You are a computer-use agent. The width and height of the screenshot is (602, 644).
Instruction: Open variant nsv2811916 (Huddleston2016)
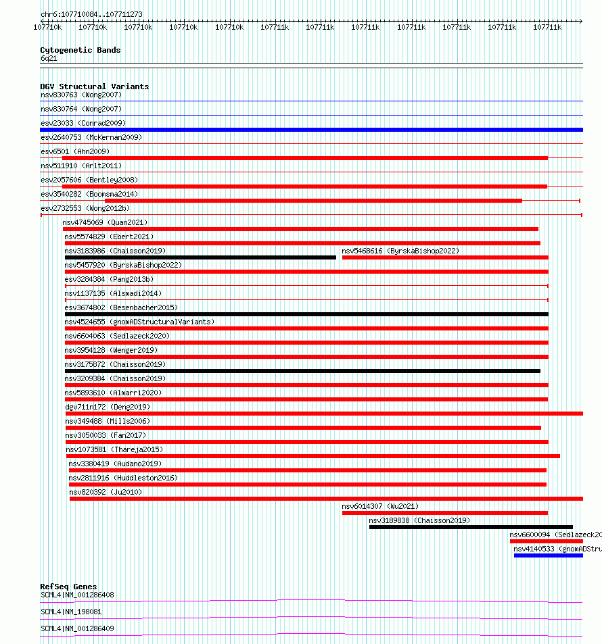pos(123,478)
